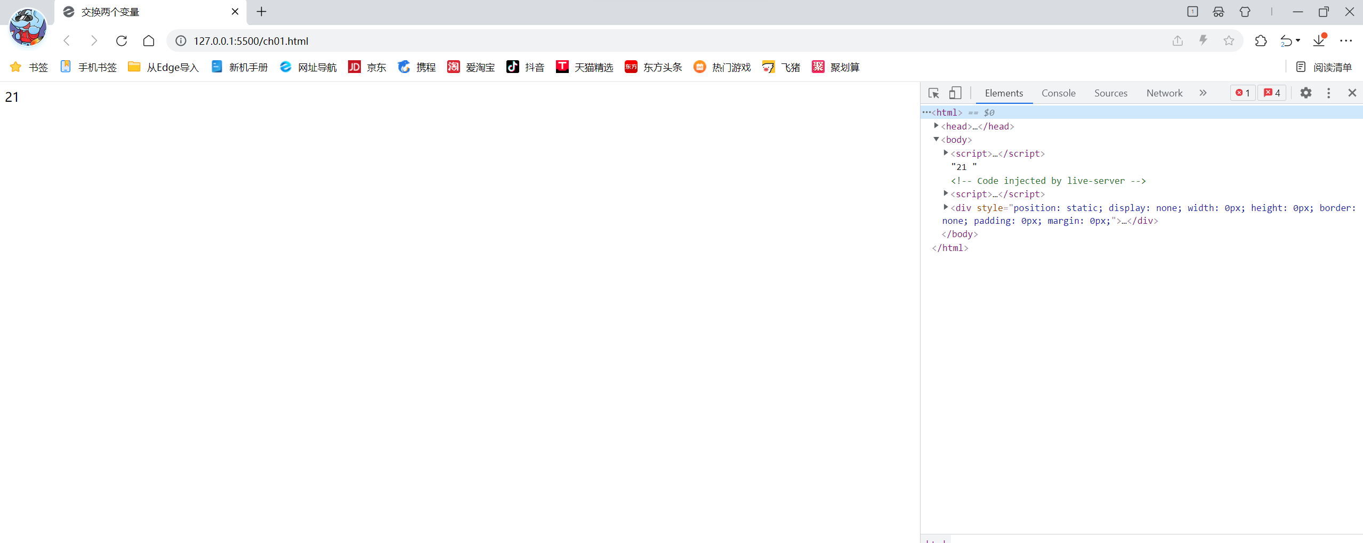Screen dimensions: 1363x543
Task: Expand the script after the live-server comment
Action: point(946,193)
